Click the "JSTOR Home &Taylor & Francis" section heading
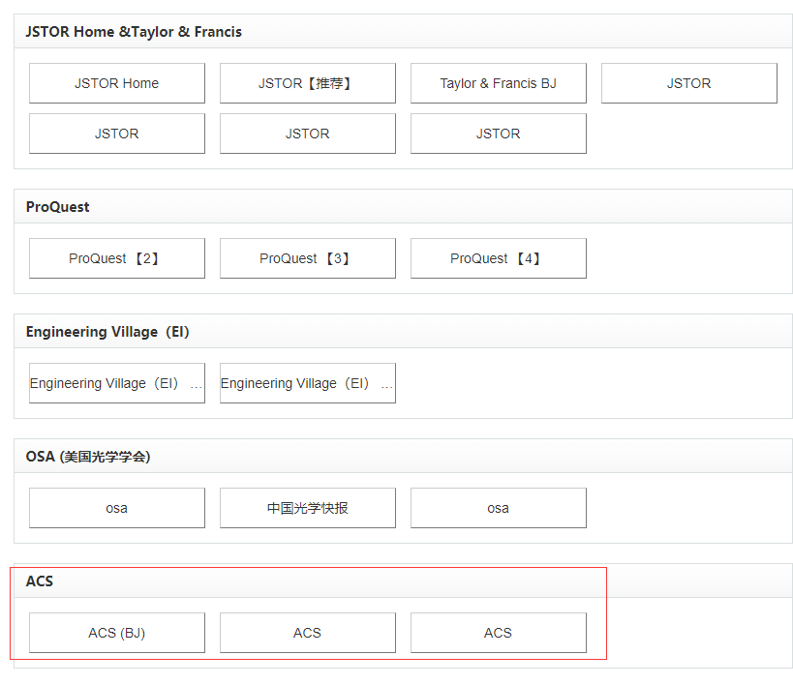Image resolution: width=793 pixels, height=685 pixels. (x=134, y=32)
